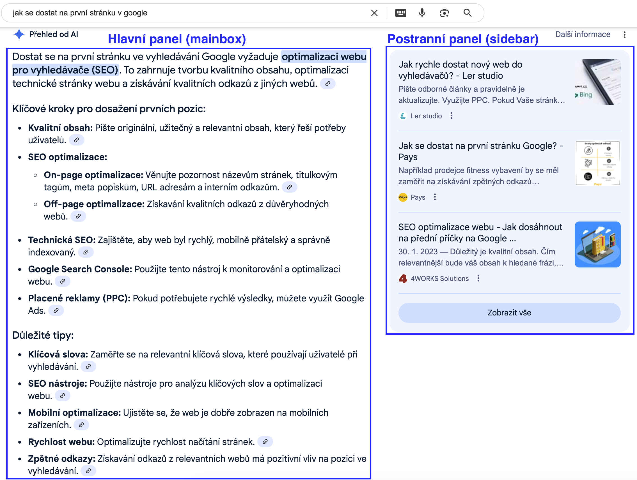
Task: Click the Přehled od AI label
Action: pyautogui.click(x=54, y=34)
